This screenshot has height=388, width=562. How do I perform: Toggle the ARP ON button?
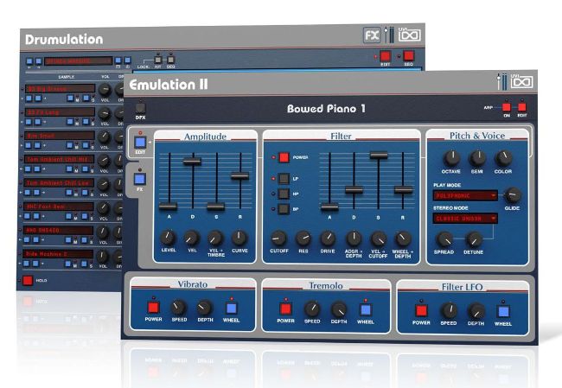coord(507,107)
